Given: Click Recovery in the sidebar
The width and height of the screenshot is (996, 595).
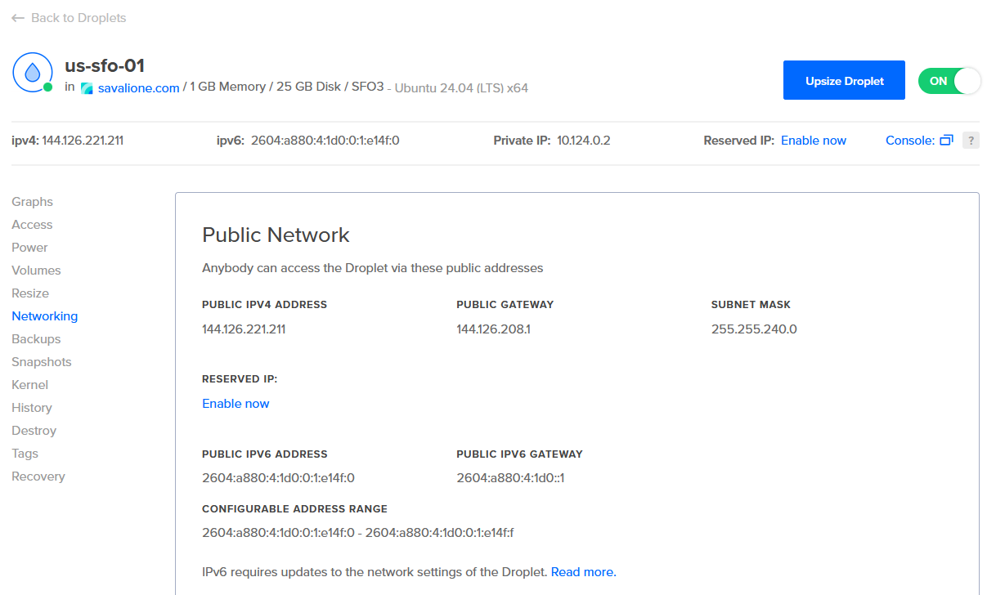Looking at the screenshot, I should point(38,476).
